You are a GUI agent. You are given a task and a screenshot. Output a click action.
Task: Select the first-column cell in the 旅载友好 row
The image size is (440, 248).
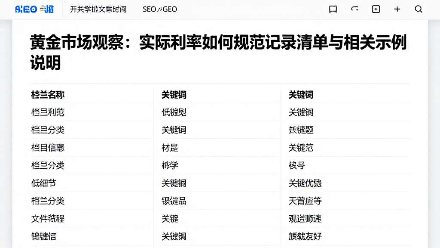(43, 236)
